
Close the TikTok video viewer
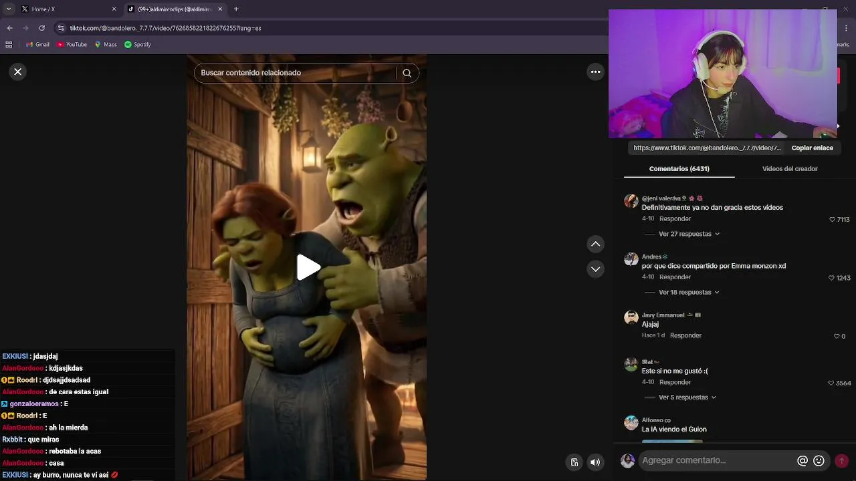pyautogui.click(x=18, y=71)
